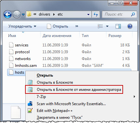Viewport: 140px width, 123px height.
Task: Select the drivers breadcrumb segment
Action: tap(45, 14)
